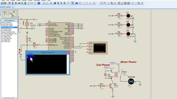Open the Schematic Capture module icon
The image size is (177, 99).
tap(12, 3)
